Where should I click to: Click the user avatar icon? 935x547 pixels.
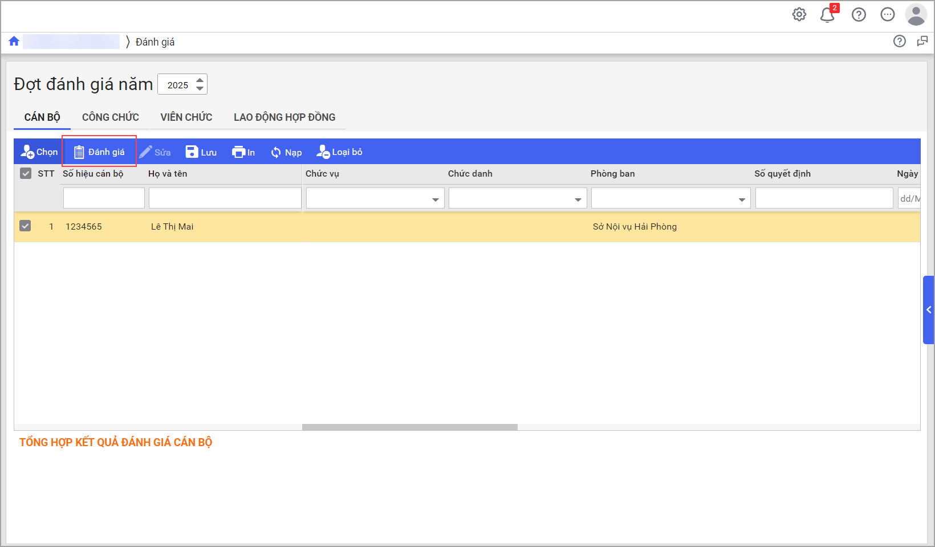[x=916, y=15]
